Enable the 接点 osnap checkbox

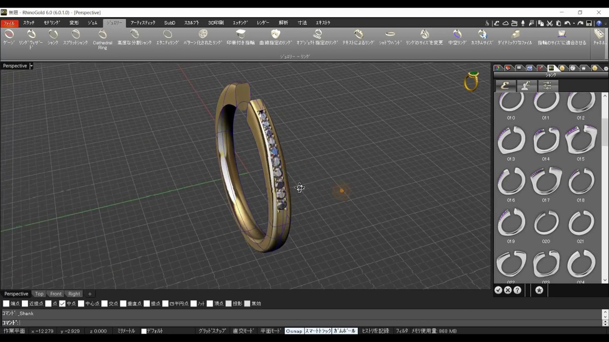147,304
